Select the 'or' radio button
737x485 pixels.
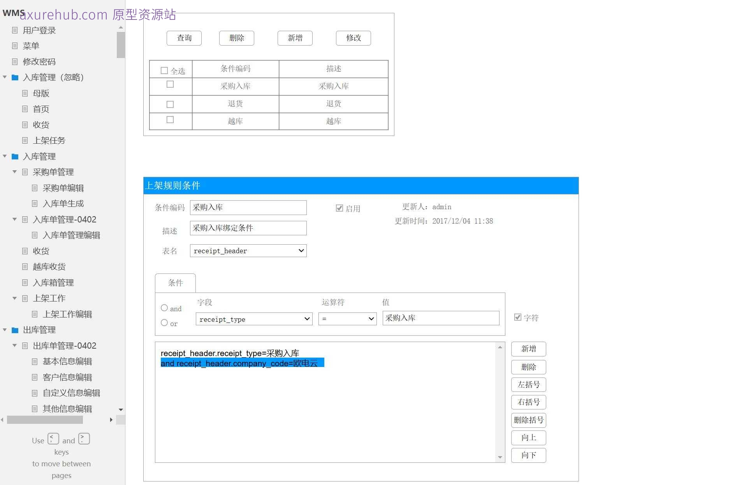pyautogui.click(x=164, y=322)
